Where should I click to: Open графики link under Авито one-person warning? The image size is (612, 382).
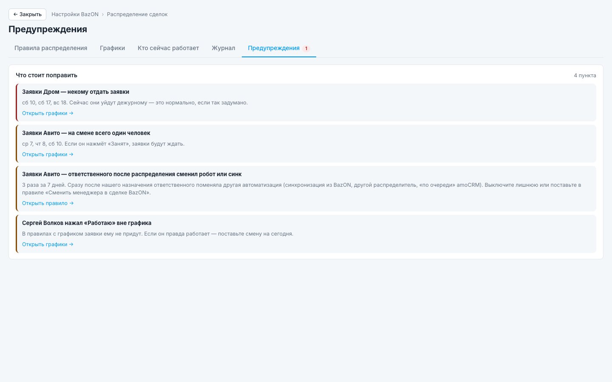coord(48,154)
